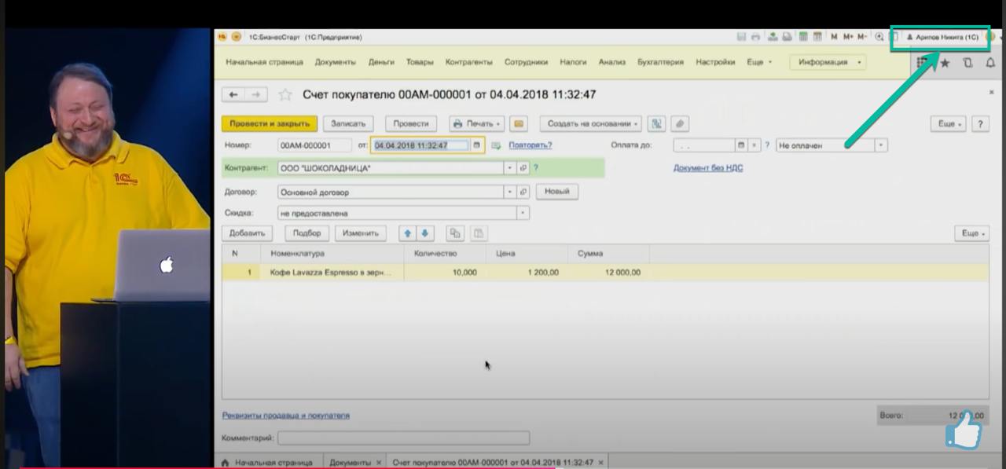Click the Записать button
Screen dimensions: 1006x469
point(348,123)
